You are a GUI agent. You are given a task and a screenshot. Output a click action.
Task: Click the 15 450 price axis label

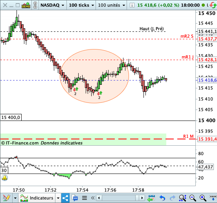(x=207, y=13)
